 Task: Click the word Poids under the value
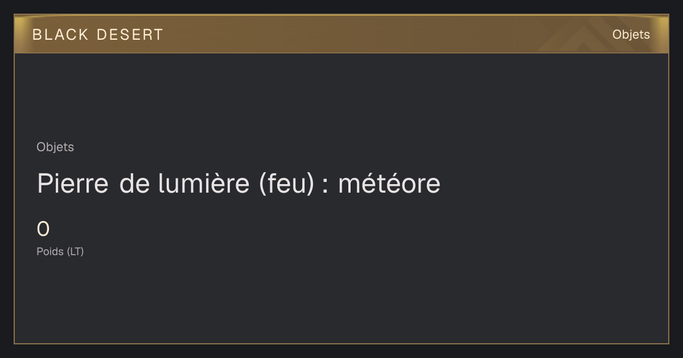point(50,252)
